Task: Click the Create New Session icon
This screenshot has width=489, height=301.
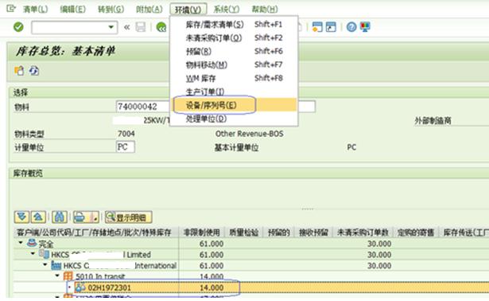Action: click(317, 27)
